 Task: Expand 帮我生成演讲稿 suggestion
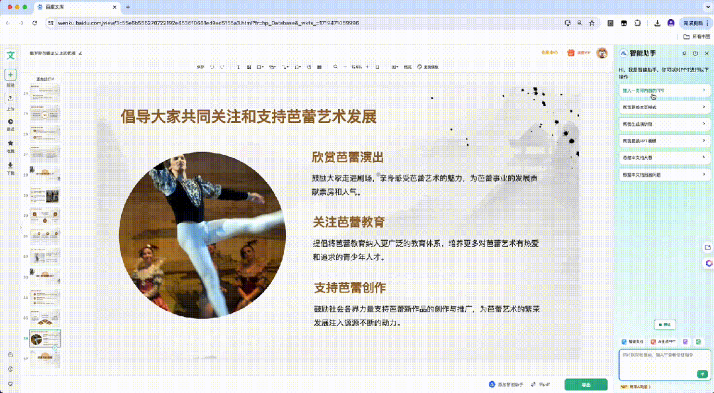click(664, 124)
